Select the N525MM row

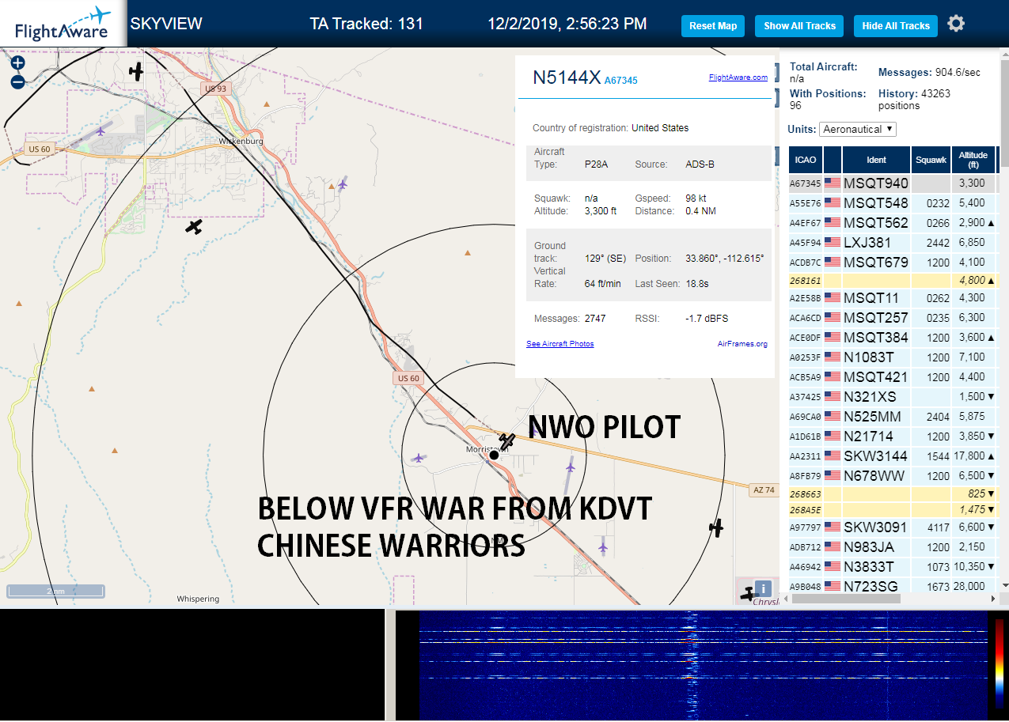click(x=893, y=417)
